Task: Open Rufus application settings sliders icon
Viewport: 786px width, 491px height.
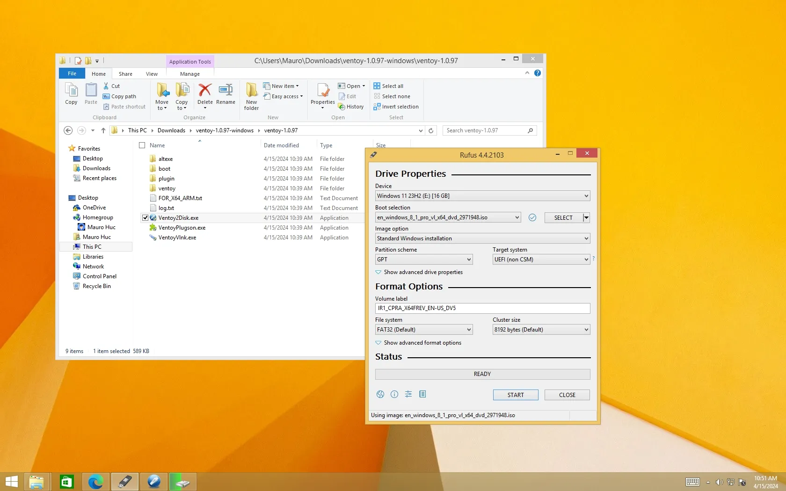Action: coord(408,394)
